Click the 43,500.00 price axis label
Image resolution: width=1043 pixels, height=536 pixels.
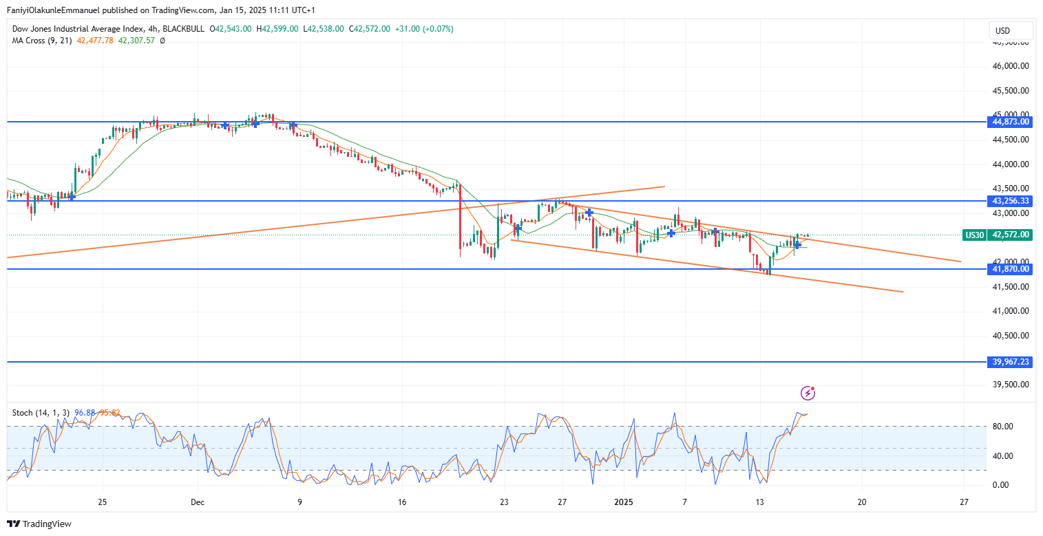(x=1011, y=189)
